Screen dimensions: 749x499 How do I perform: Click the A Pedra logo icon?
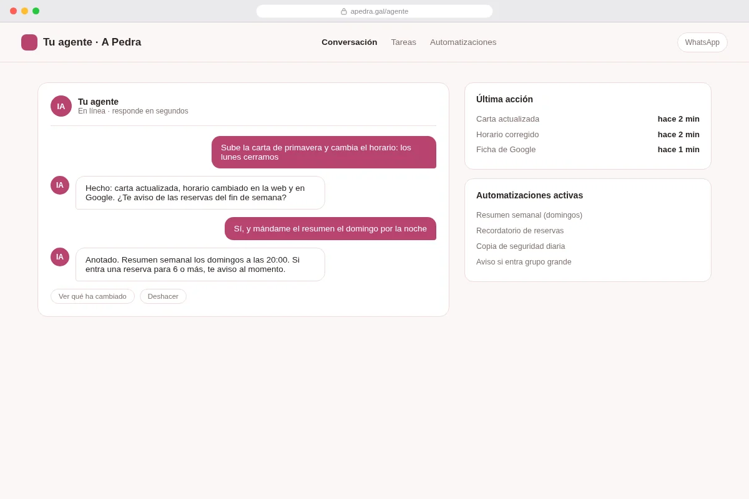click(29, 42)
